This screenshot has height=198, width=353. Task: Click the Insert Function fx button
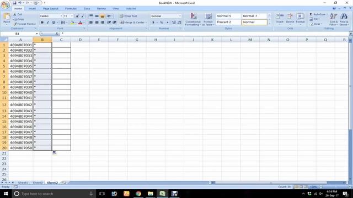click(x=57, y=34)
